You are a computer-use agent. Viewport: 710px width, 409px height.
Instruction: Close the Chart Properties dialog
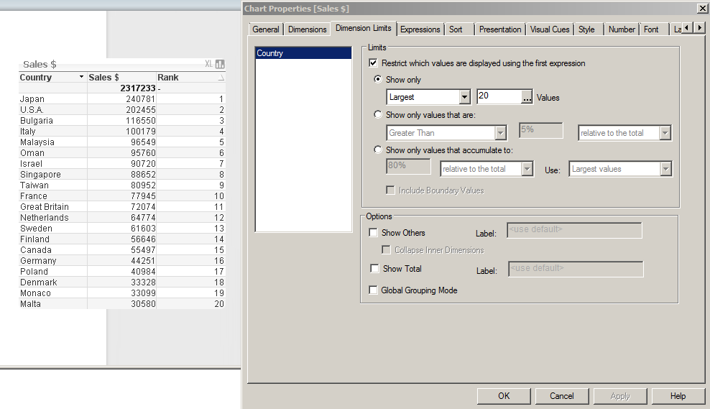click(702, 8)
